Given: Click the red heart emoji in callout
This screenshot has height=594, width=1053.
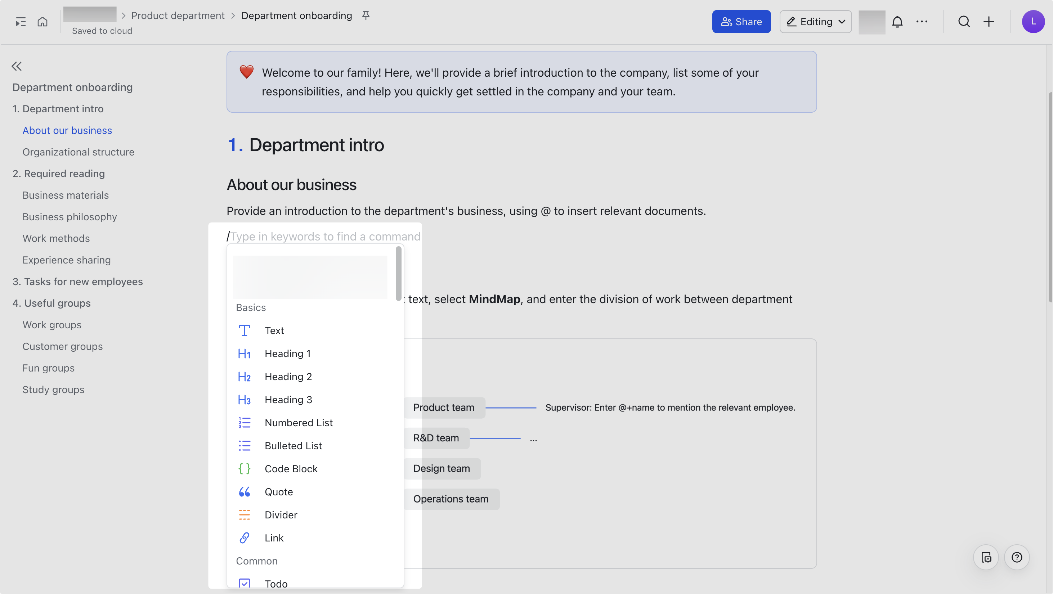Looking at the screenshot, I should click(246, 72).
